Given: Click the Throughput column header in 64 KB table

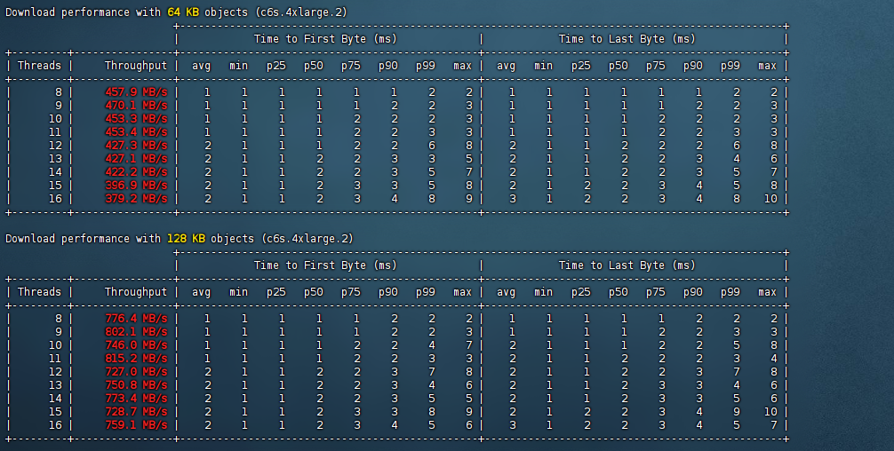Looking at the screenshot, I should click(x=136, y=66).
